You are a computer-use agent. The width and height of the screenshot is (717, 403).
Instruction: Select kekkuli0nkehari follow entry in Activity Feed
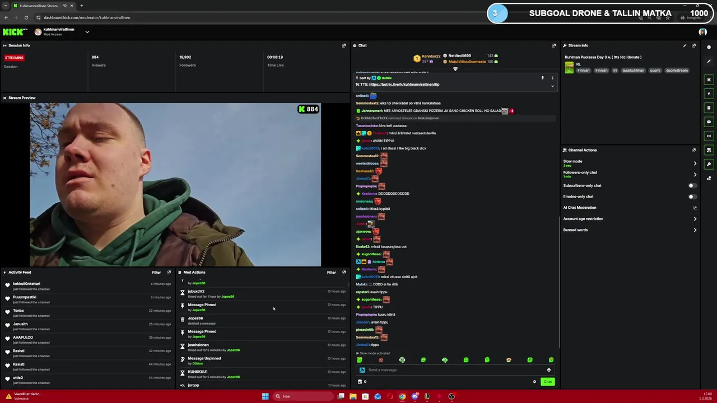click(87, 286)
